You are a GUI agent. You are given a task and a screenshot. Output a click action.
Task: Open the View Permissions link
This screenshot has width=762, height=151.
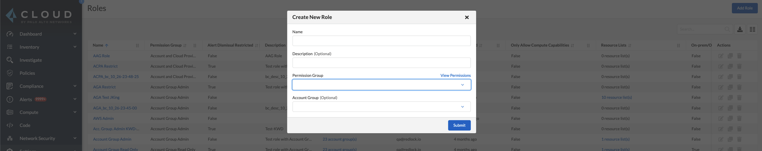455,76
